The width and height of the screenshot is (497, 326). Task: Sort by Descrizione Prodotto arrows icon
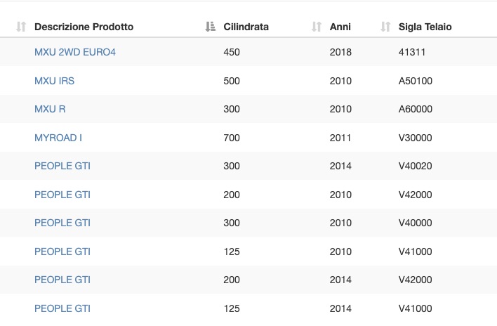click(x=21, y=27)
